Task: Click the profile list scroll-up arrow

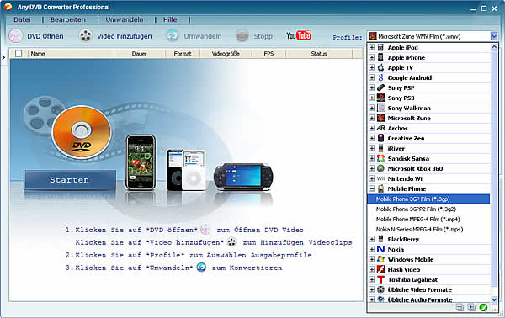Action: coord(494,47)
